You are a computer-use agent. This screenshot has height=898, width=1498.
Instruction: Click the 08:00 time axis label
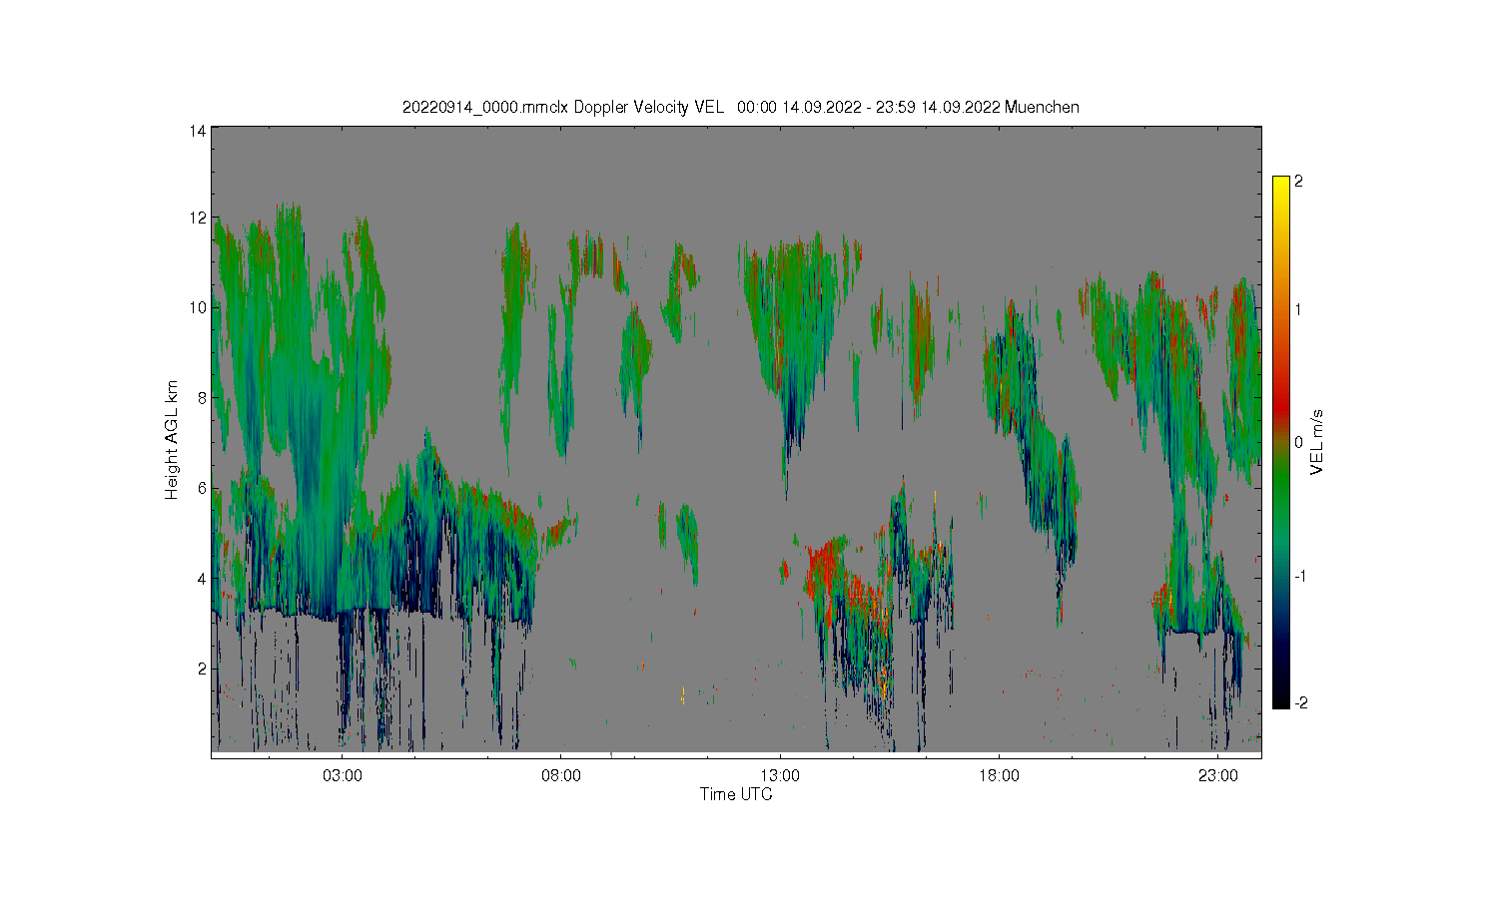561,776
